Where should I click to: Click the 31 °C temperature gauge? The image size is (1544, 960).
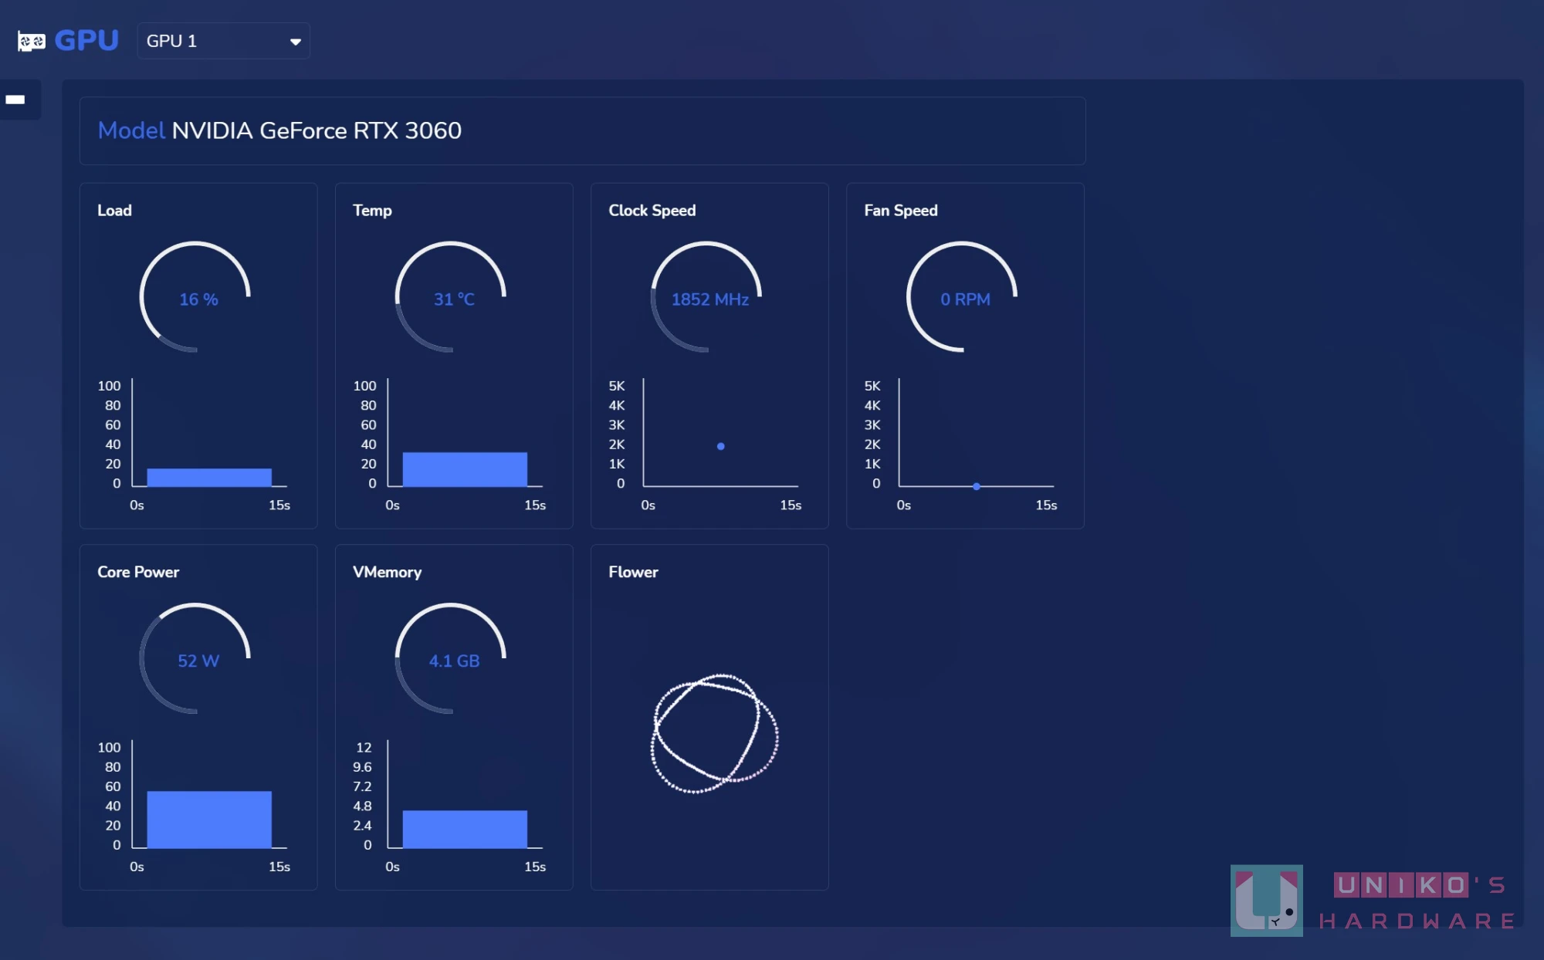451,298
